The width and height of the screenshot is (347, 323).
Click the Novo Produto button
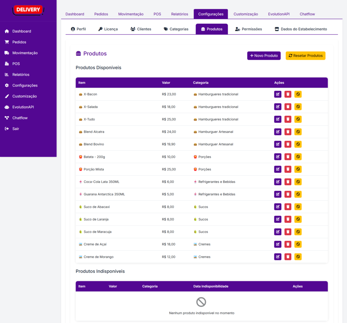[x=264, y=56]
